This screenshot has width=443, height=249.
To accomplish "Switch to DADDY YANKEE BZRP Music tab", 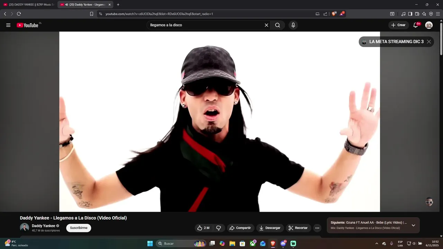I will [28, 4].
